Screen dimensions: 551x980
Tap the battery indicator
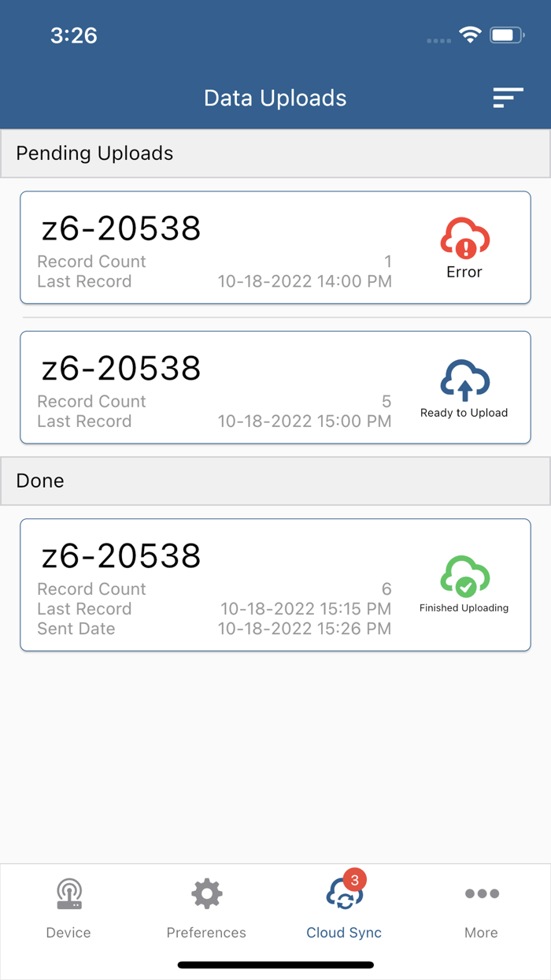pyautogui.click(x=506, y=35)
